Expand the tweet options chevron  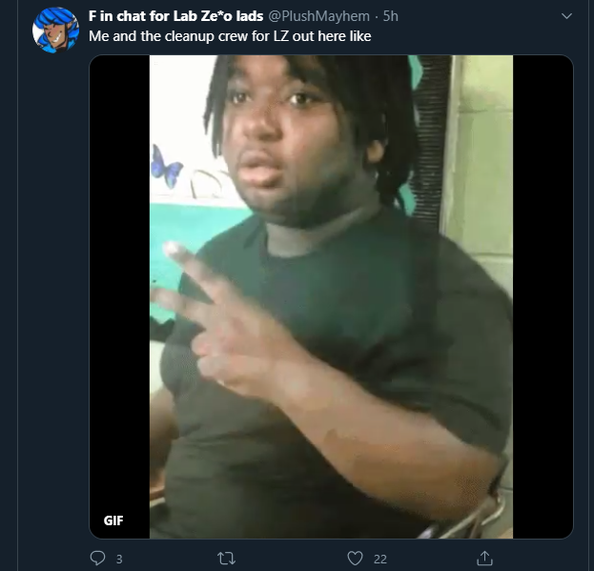(566, 16)
